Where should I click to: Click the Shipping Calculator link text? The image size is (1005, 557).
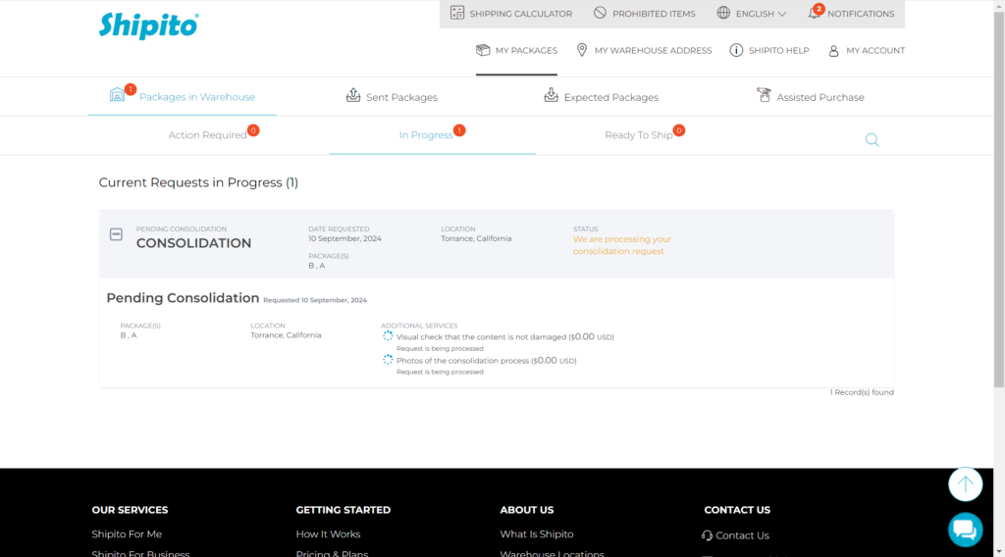[x=520, y=14]
